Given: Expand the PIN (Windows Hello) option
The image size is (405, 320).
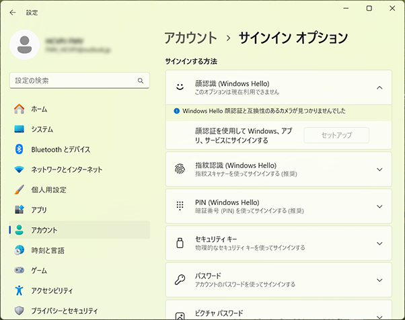Looking at the screenshot, I should 379,206.
